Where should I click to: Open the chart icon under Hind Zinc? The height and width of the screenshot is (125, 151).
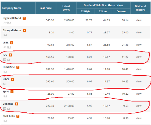pos(6,72)
